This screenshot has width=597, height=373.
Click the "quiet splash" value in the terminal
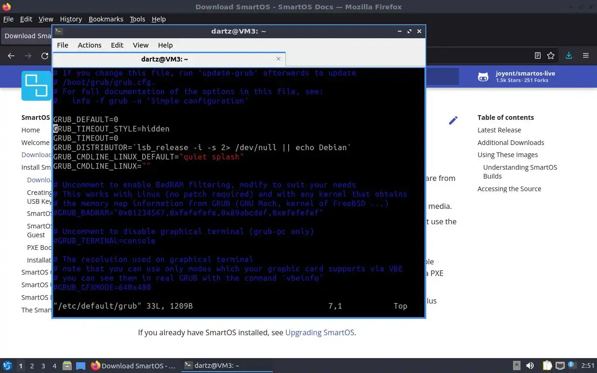click(x=212, y=157)
